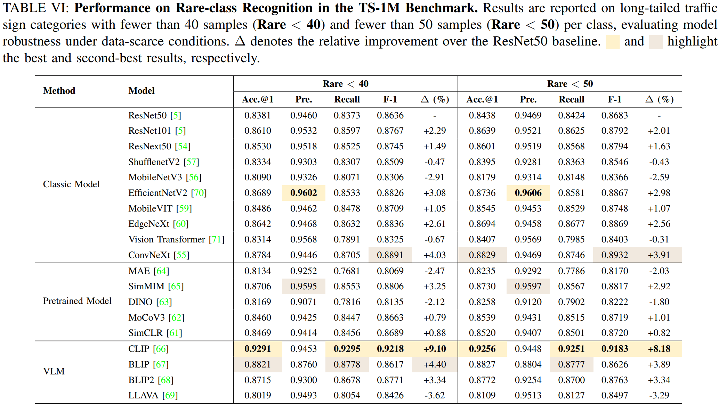Open the ResNet101 reference [5]
The height and width of the screenshot is (405, 719).
point(180,131)
